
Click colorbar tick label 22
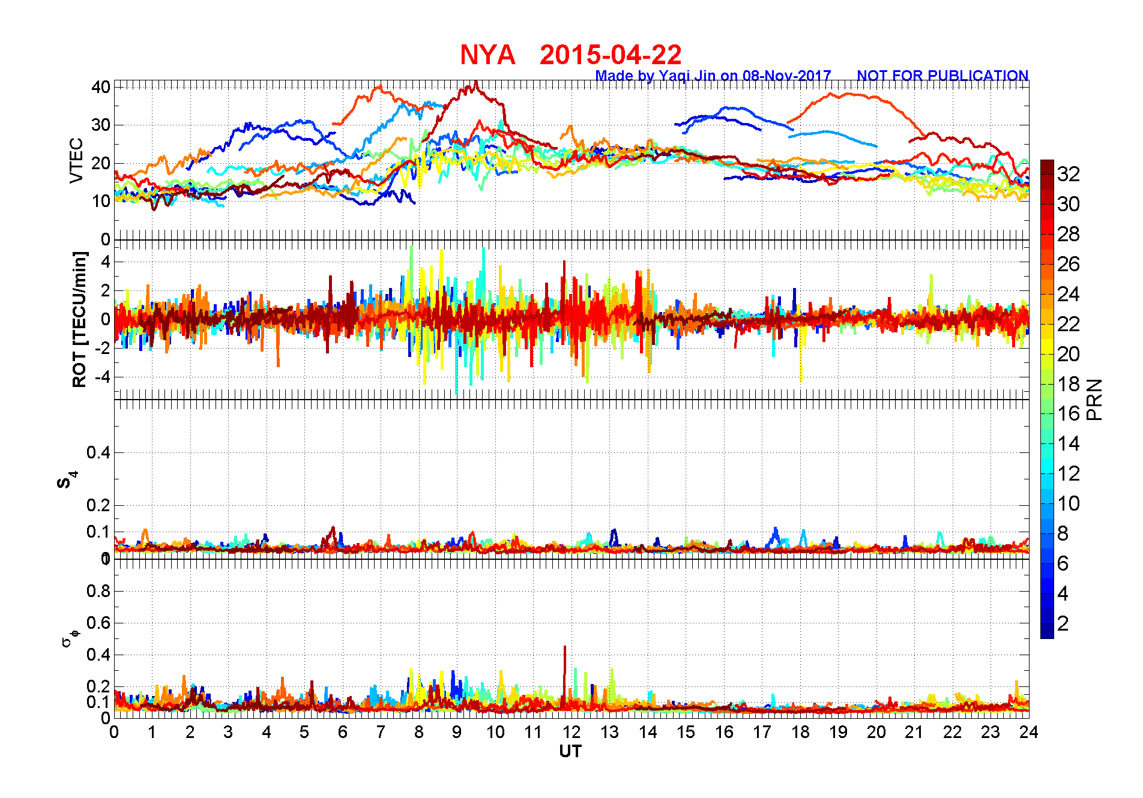(1069, 324)
